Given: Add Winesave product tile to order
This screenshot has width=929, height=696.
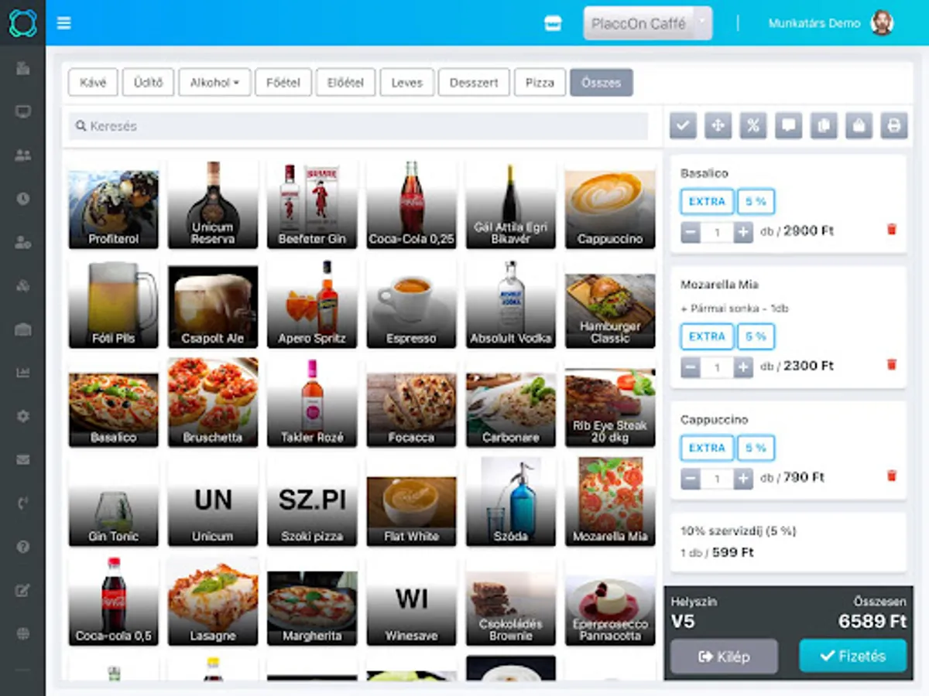Looking at the screenshot, I should (411, 601).
